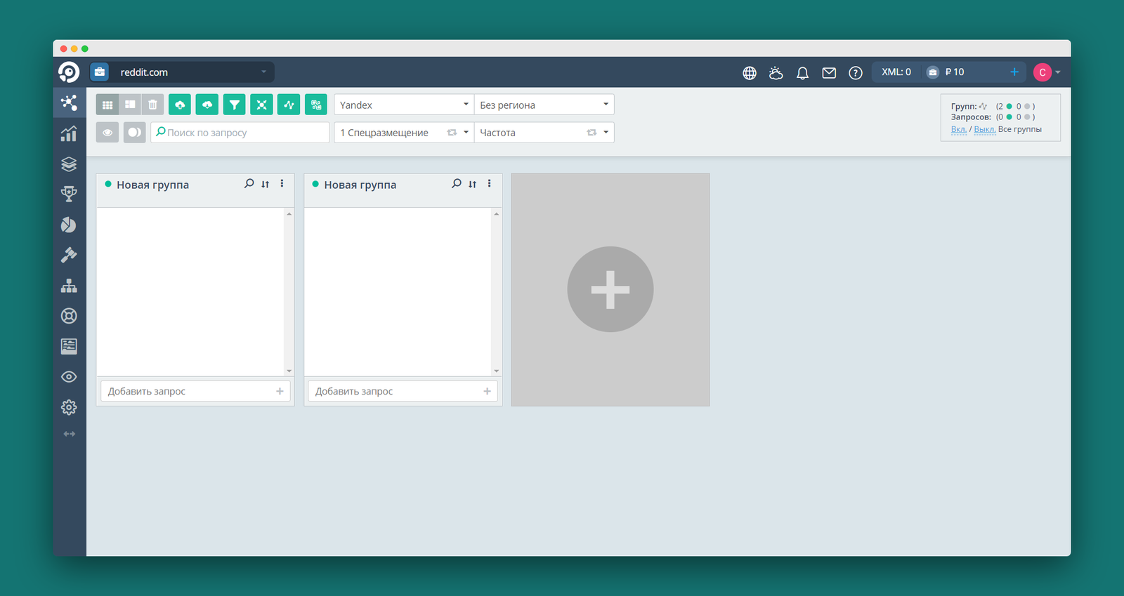Click the XML: 0 limits indicator
This screenshot has width=1124, height=596.
pyautogui.click(x=896, y=72)
